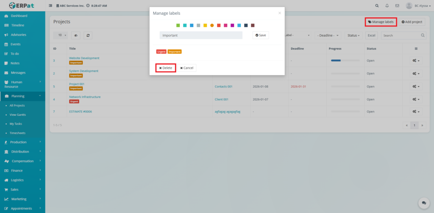This screenshot has height=213, width=434.
Task: Pick the dark navy color swatch
Action: (246, 25)
